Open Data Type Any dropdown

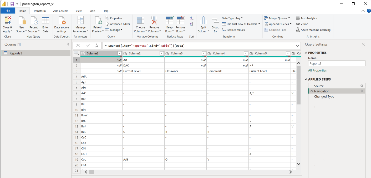[x=232, y=18]
